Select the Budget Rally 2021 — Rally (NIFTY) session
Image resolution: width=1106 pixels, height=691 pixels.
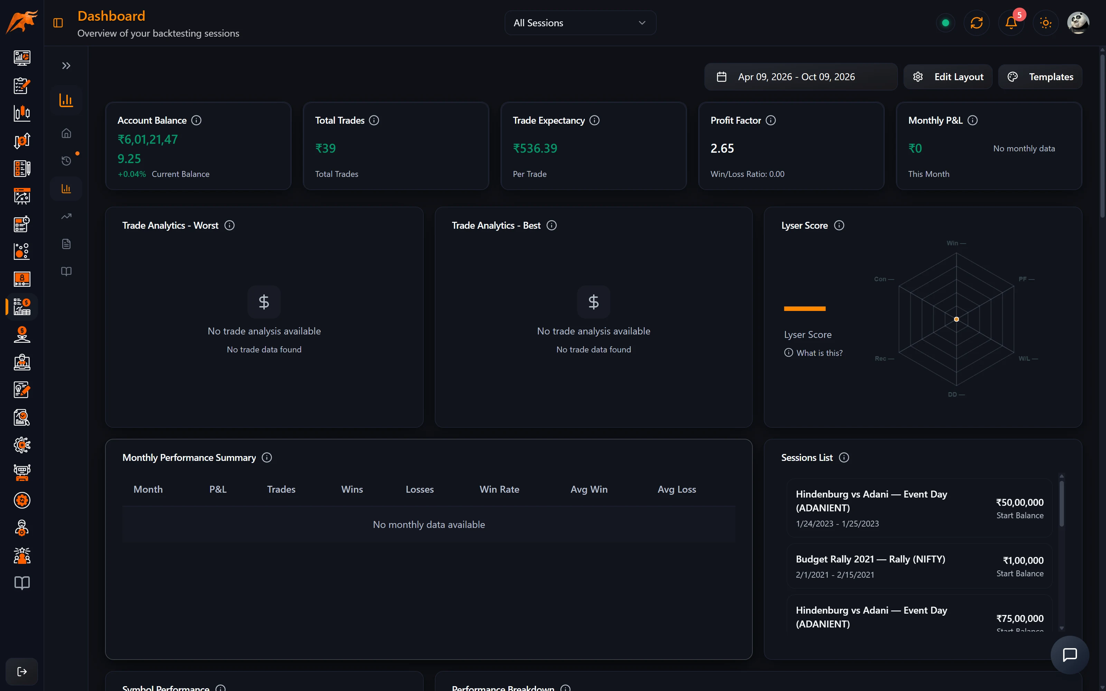pos(919,566)
